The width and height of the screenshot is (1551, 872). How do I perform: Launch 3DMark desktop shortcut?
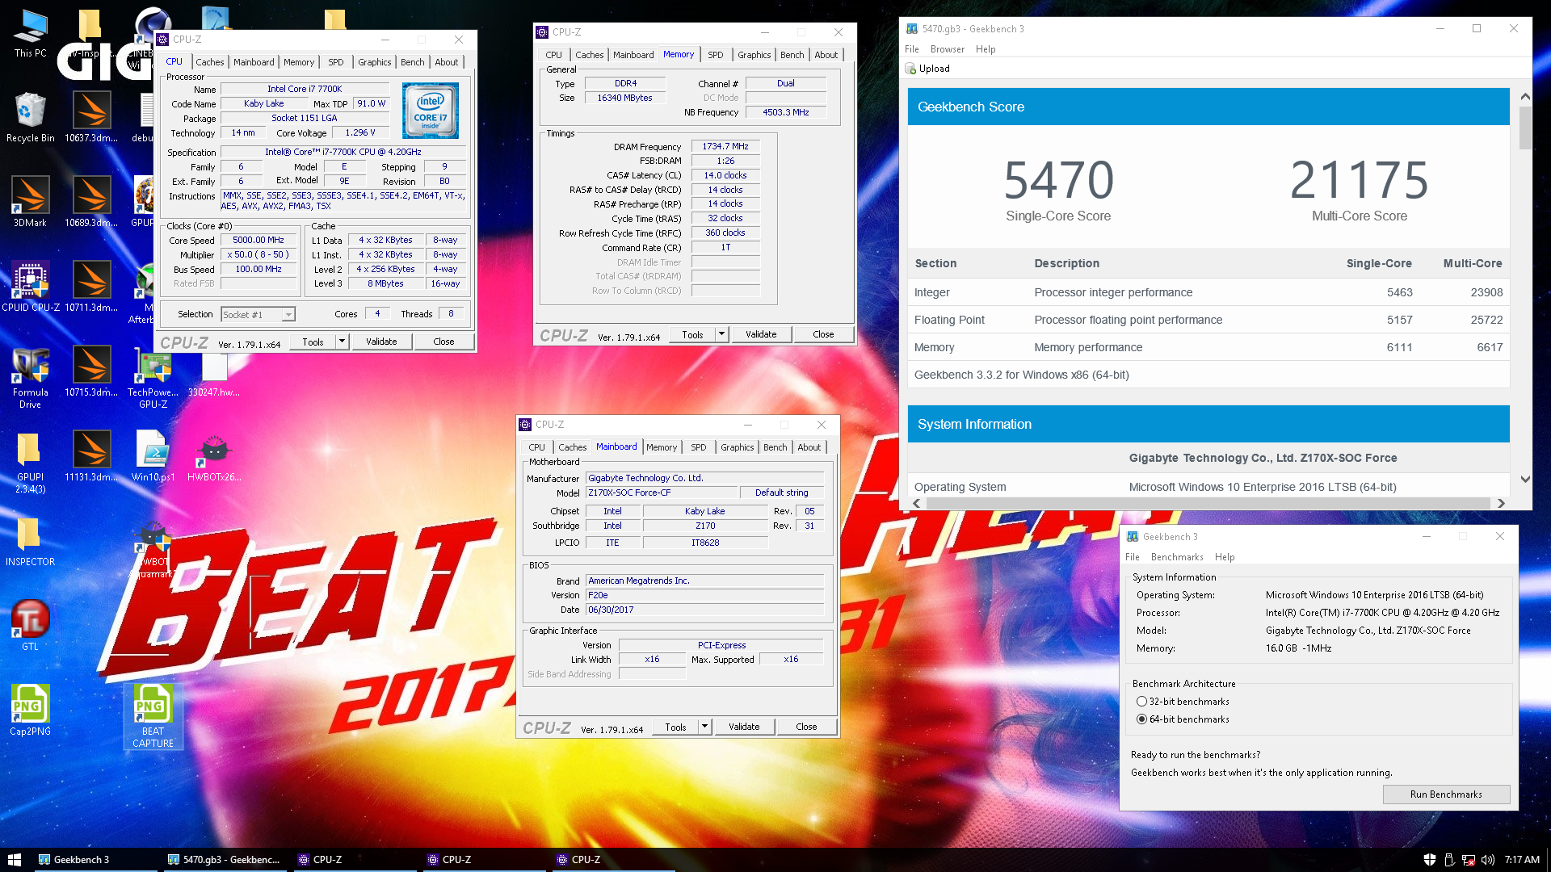click(30, 202)
